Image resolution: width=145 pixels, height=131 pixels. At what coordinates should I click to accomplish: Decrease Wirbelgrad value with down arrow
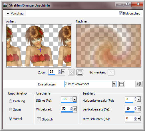71,110
